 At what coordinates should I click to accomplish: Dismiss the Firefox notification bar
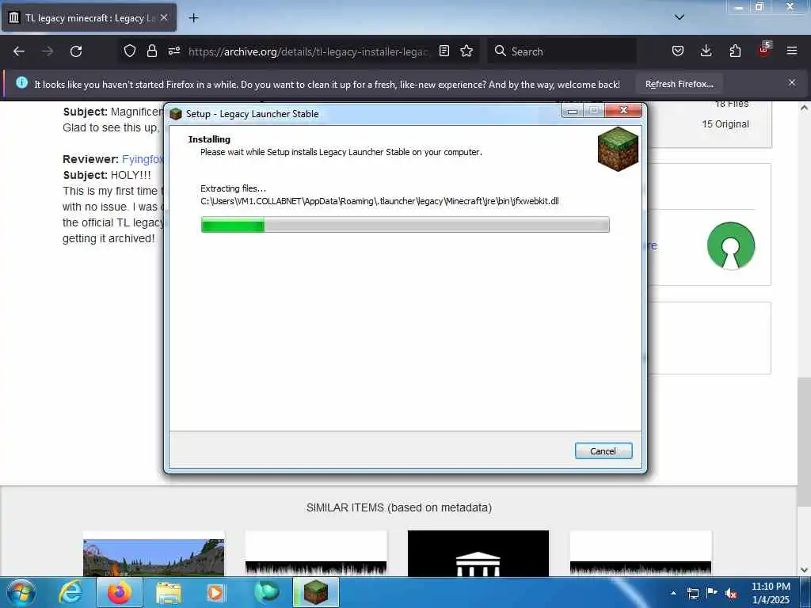point(792,82)
